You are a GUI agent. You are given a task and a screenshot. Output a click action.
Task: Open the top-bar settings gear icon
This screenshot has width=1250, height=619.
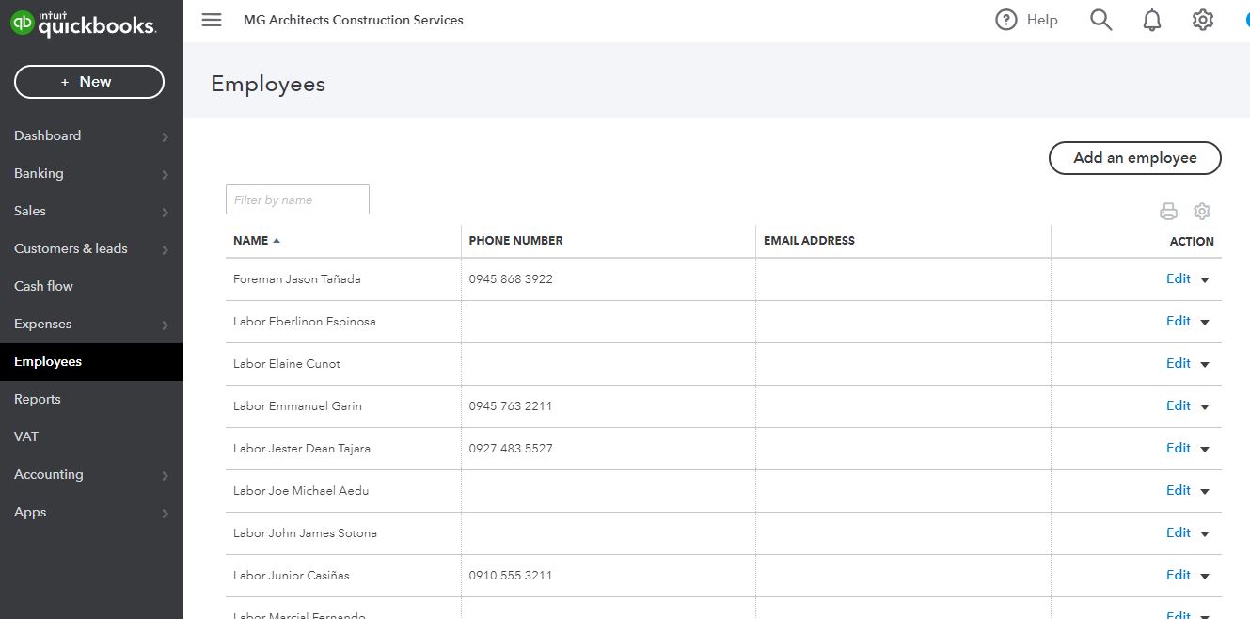pos(1203,20)
